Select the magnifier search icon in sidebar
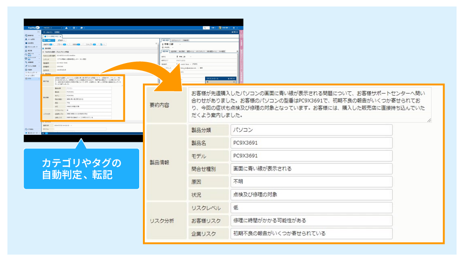The image size is (464, 261). point(26,62)
